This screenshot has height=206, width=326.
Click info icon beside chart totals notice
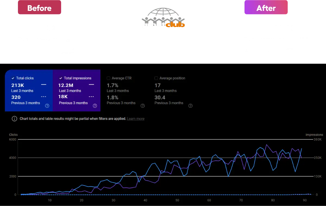coord(14,119)
